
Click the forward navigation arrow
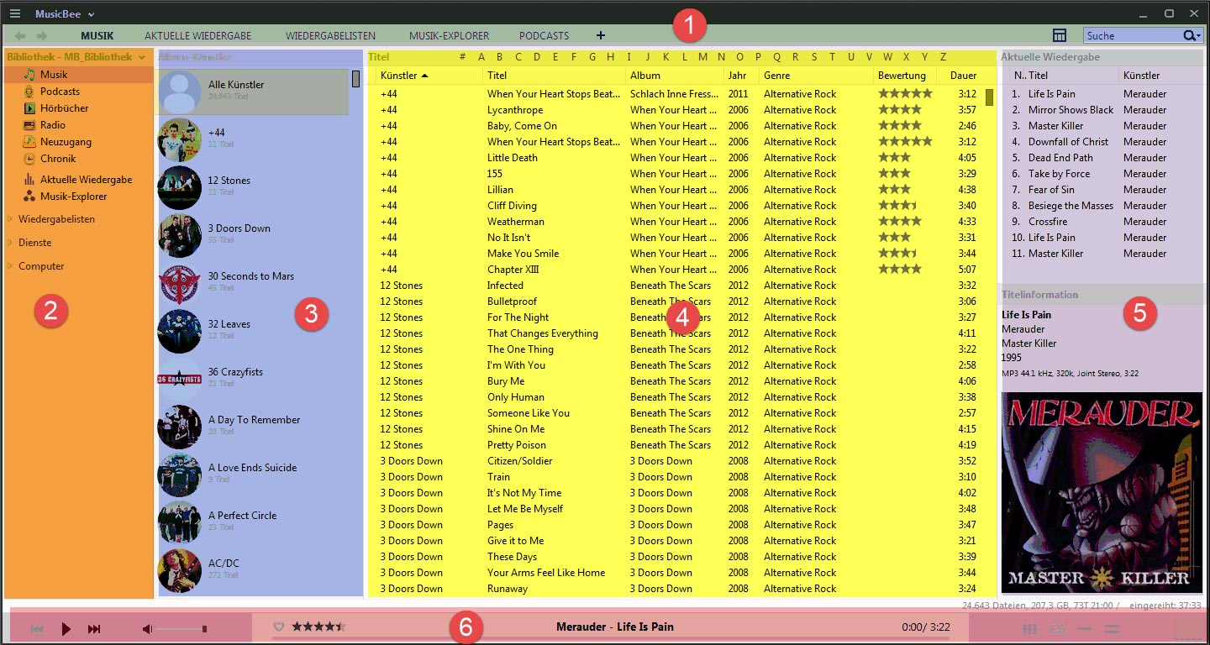point(42,36)
